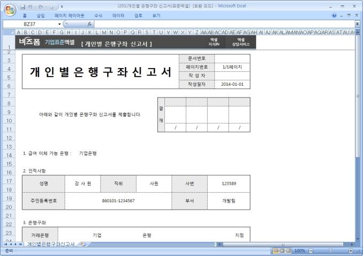363x256 pixels.
Task: Click the 문서번호 label cell
Action: [x=196, y=59]
